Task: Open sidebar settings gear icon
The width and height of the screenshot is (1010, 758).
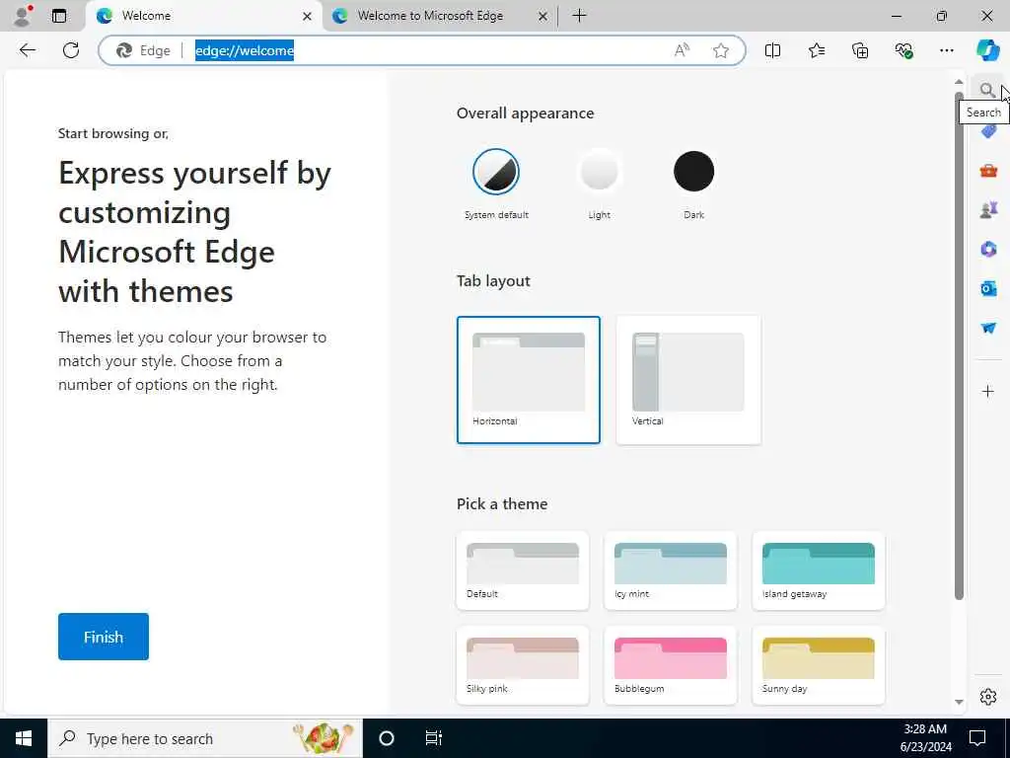Action: point(988,697)
